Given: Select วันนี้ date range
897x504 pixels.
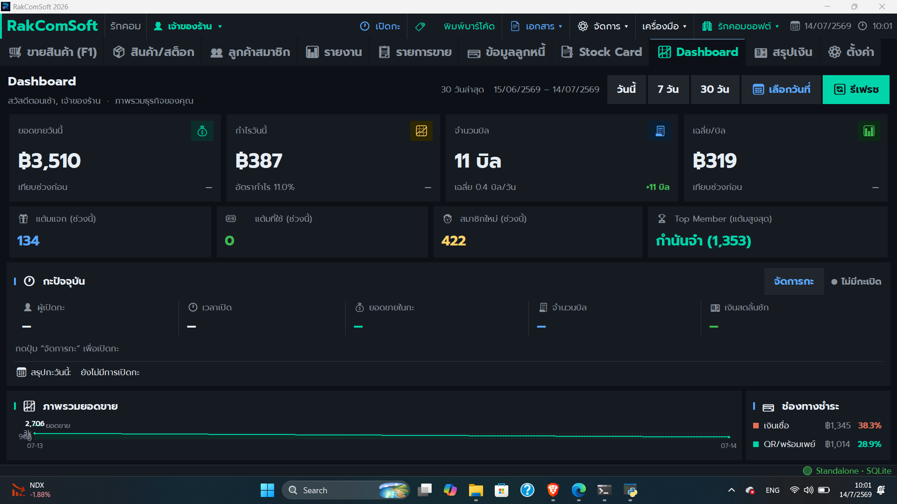Looking at the screenshot, I should [x=626, y=89].
